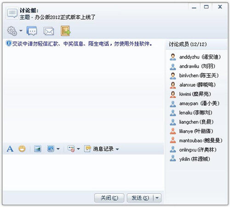Open the emoticon smiley picker
The width and height of the screenshot is (230, 208).
click(x=22, y=149)
